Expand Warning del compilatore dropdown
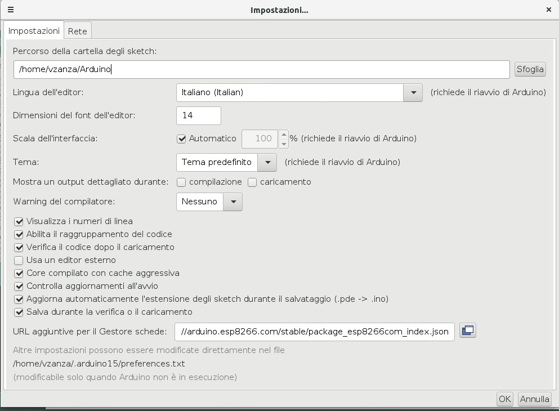This screenshot has height=411, width=559. [233, 202]
